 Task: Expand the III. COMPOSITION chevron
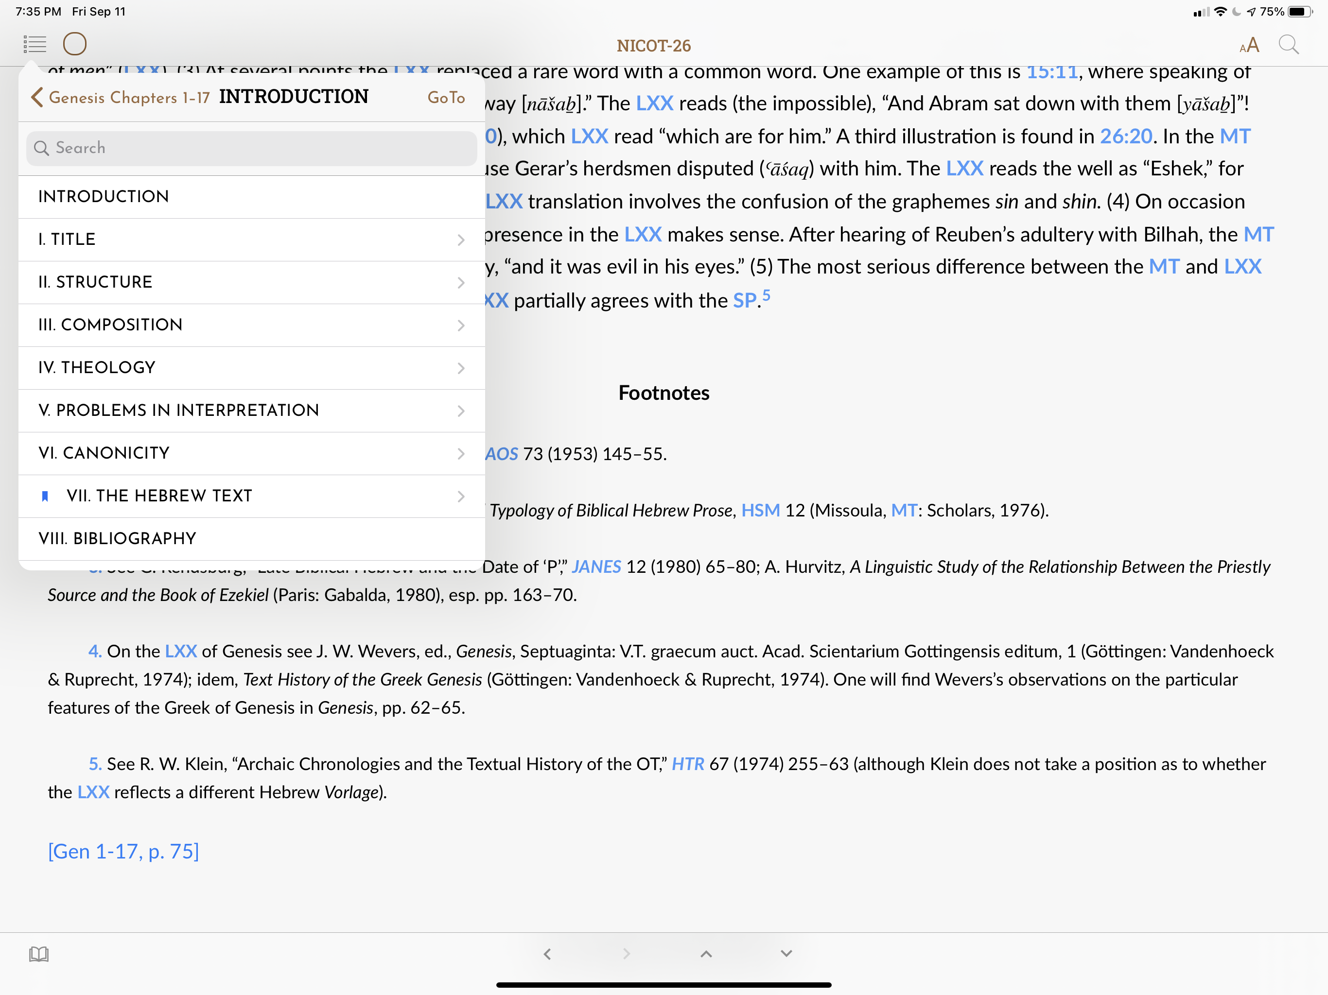[460, 325]
